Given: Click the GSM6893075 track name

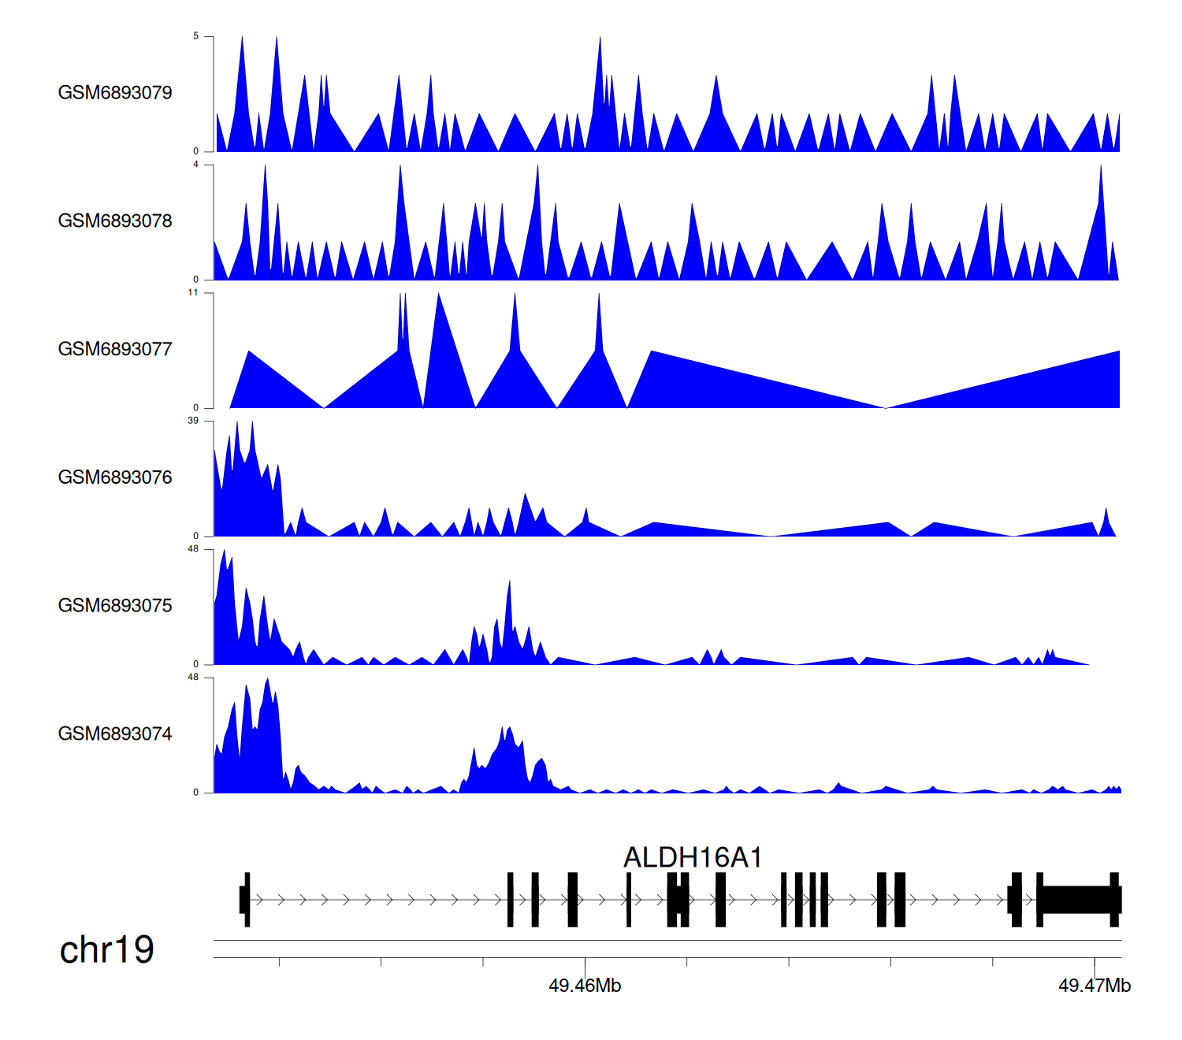Looking at the screenshot, I should point(115,606).
